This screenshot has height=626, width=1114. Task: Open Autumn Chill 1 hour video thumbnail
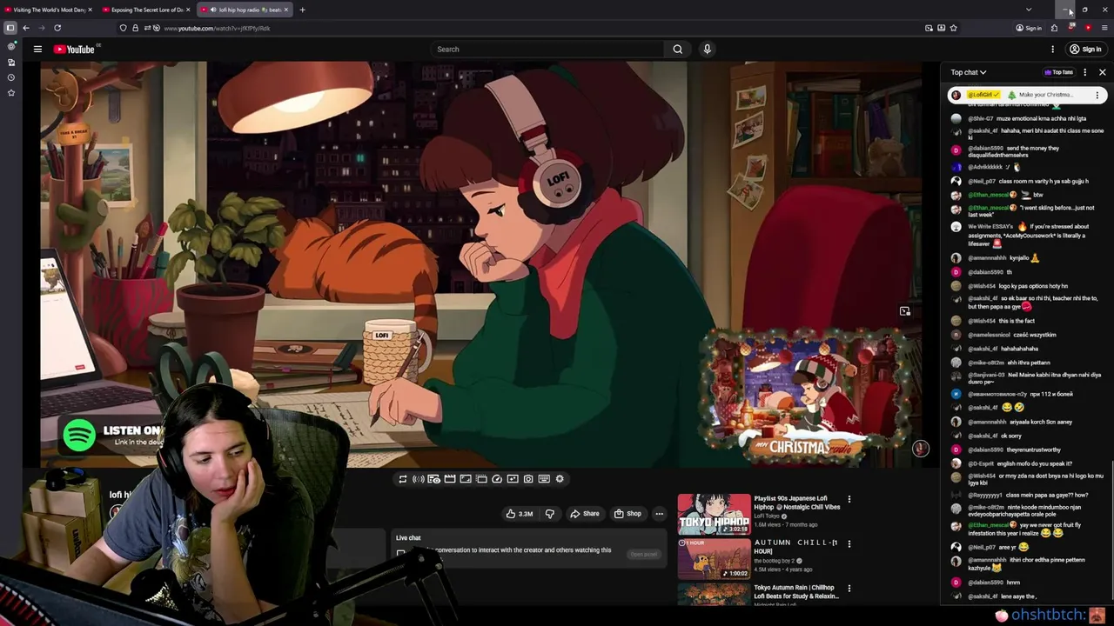[x=714, y=558]
